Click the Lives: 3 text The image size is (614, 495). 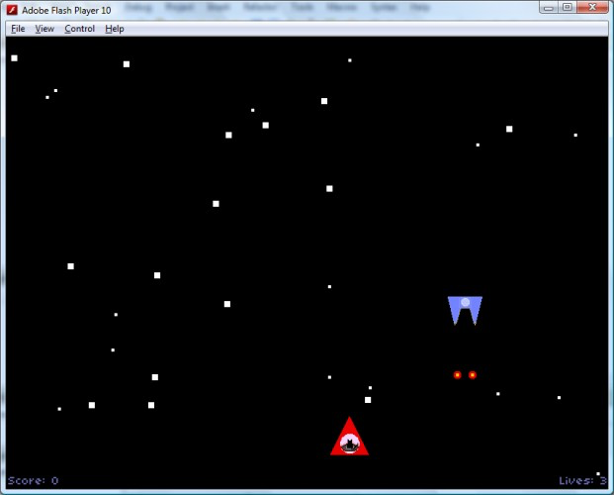point(582,480)
